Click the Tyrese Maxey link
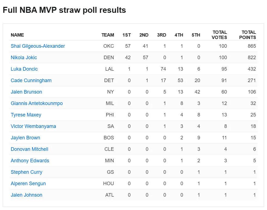The width and height of the screenshot is (267, 210). [x=26, y=115]
